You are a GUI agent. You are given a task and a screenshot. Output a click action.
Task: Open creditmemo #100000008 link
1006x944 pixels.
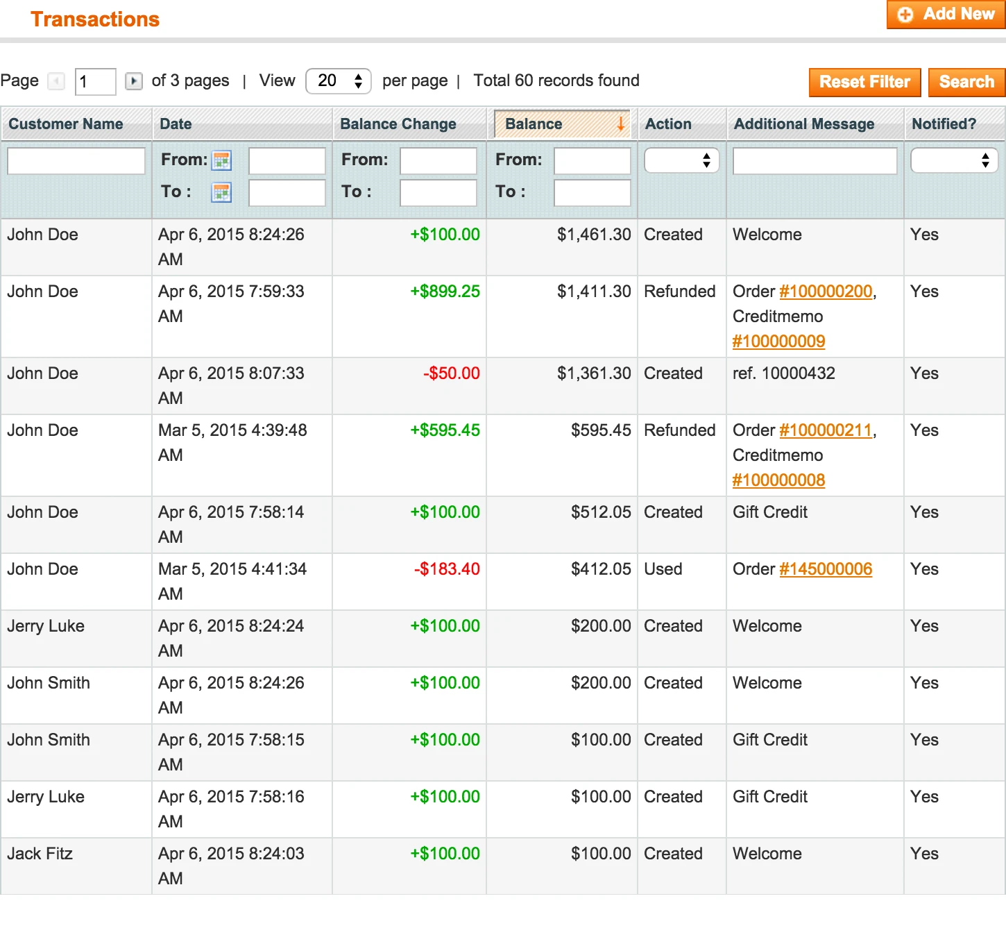778,480
